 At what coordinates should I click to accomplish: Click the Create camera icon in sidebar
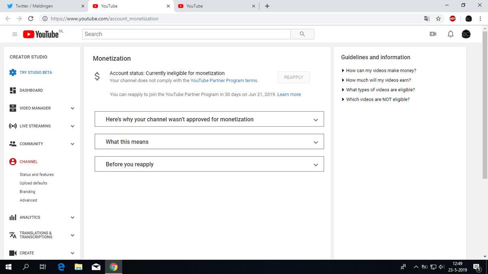pos(13,253)
